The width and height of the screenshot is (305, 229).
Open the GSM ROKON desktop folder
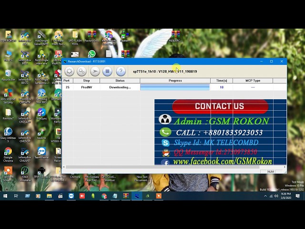[8, 36]
